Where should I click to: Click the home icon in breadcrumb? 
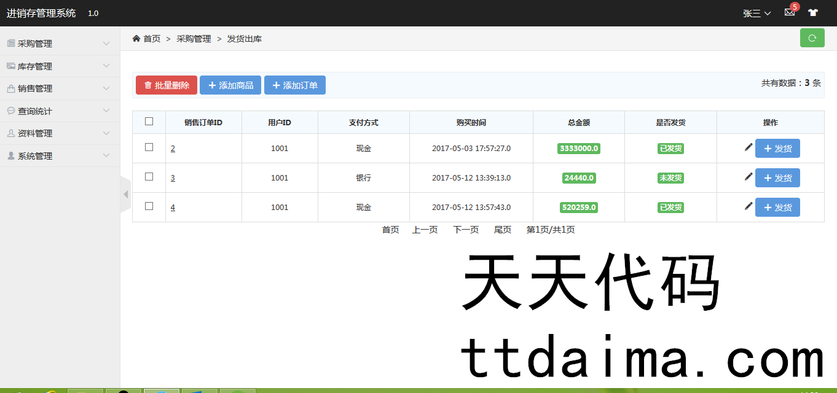[136, 39]
